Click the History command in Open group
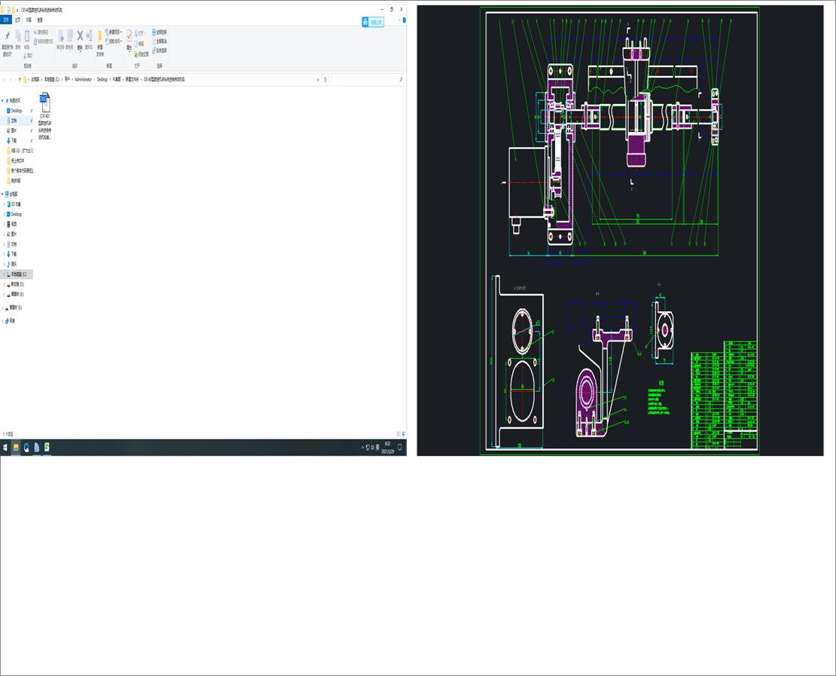 click(142, 54)
